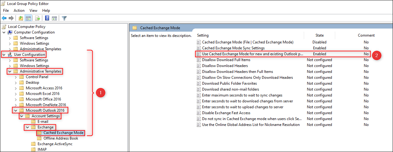Select 'Disallow On Slow Connections Only Download Headers'

point(247,78)
